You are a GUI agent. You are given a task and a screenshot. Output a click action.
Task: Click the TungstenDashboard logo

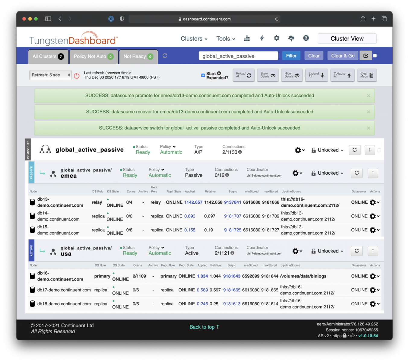pos(73,39)
